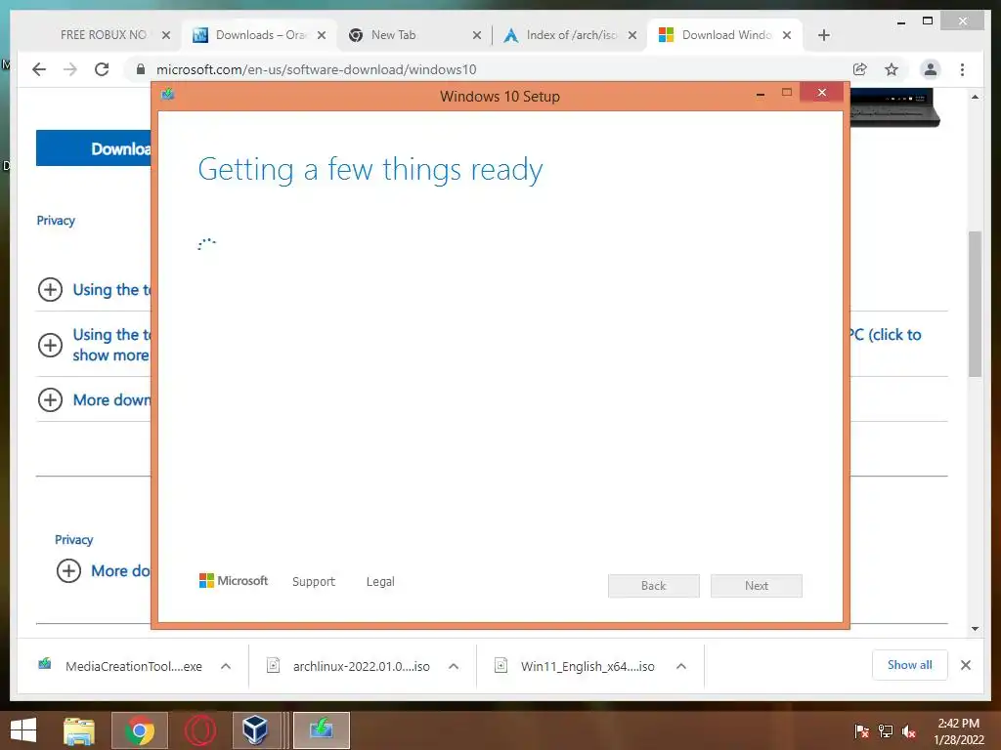
Task: Open the upper Privacy link on webpage
Action: tap(56, 221)
